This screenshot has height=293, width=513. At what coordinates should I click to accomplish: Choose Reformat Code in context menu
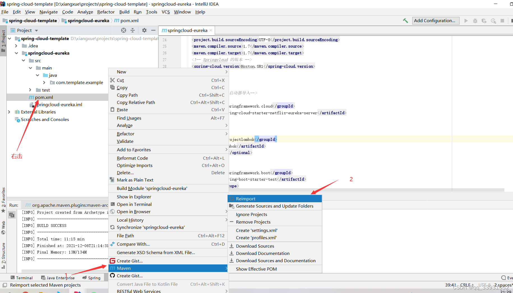168,158
